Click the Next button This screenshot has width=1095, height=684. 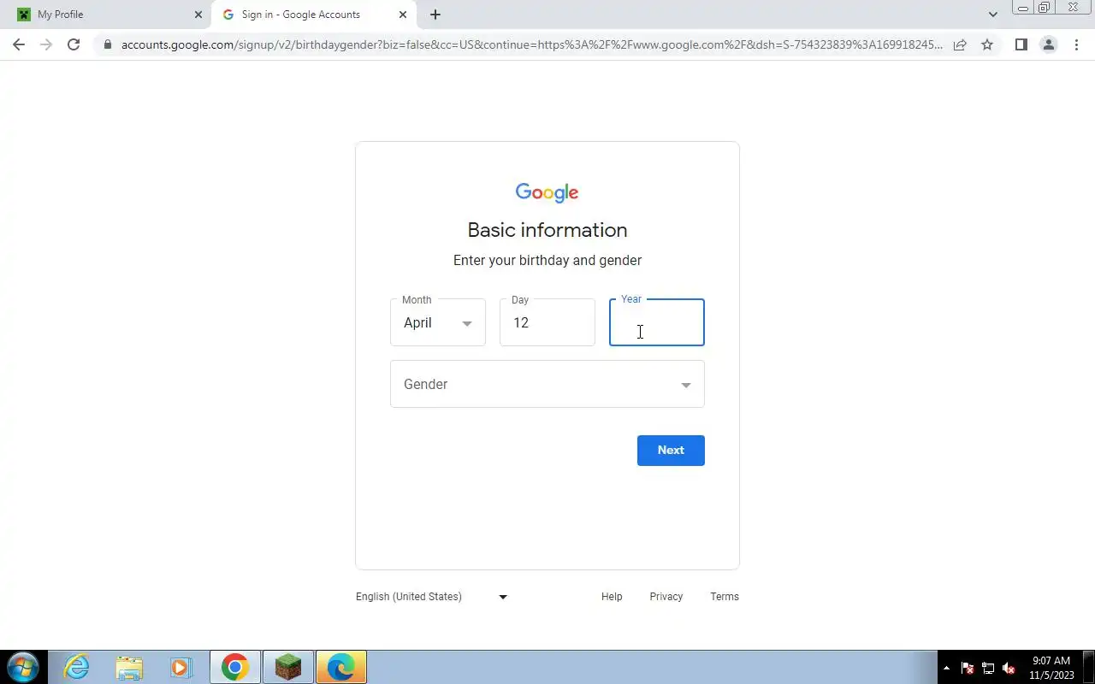(671, 451)
